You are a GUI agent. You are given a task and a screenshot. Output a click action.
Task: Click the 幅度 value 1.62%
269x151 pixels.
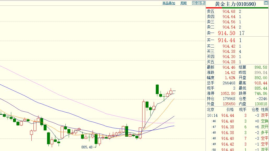click(230, 78)
